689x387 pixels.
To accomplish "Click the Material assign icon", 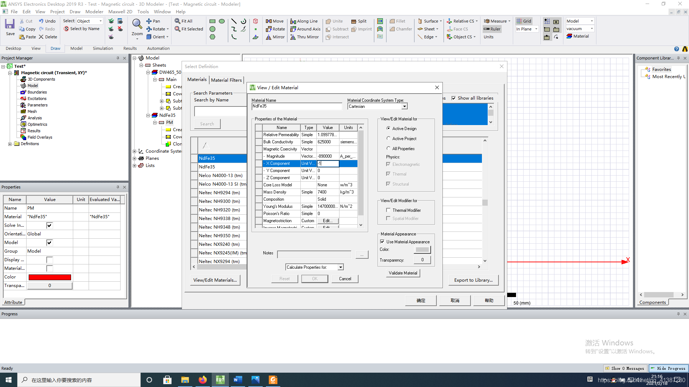I will [578, 36].
